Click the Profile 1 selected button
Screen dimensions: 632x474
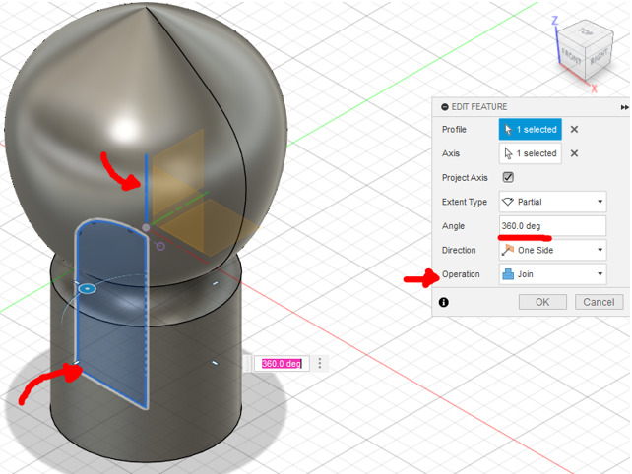(530, 129)
